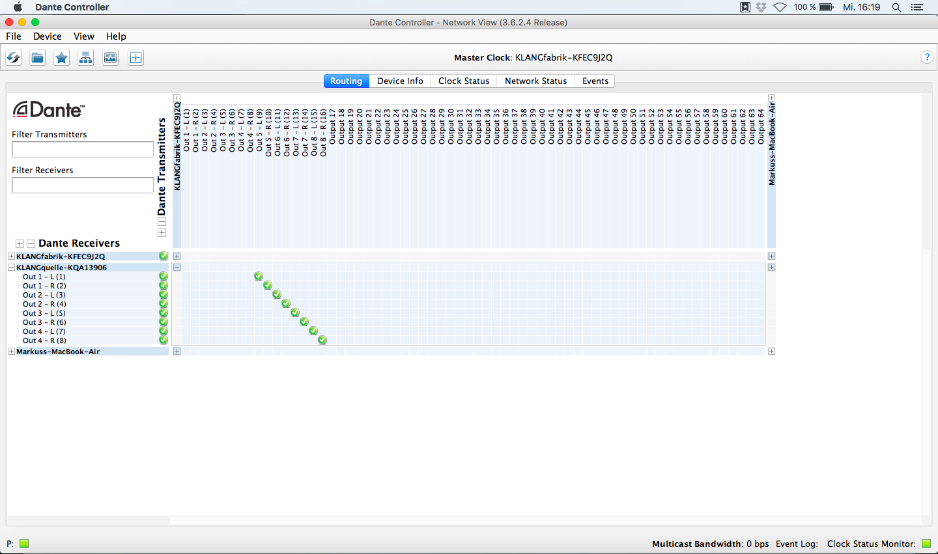This screenshot has height=554, width=938.
Task: Collapse all Dante Transmitters with minus button
Action: click(x=162, y=222)
